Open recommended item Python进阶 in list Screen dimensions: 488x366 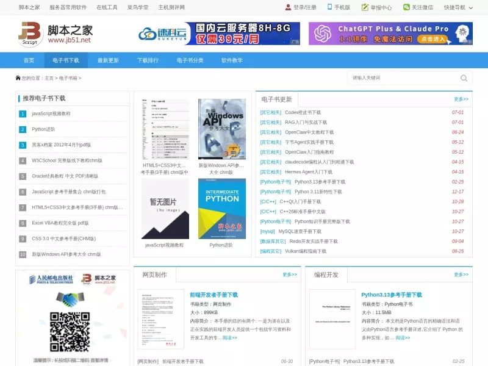click(x=43, y=129)
